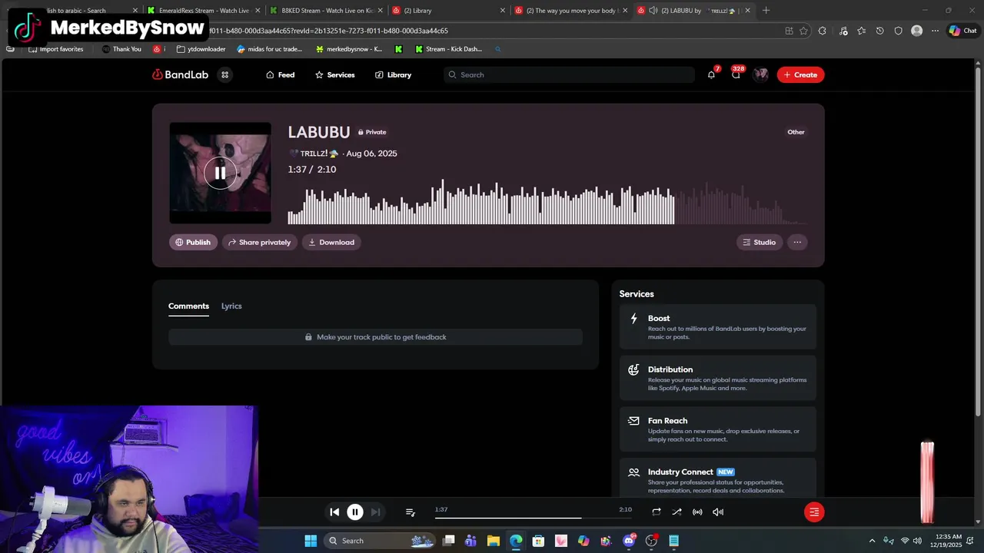This screenshot has width=984, height=553.
Task: Open the user profile avatar
Action: click(760, 75)
